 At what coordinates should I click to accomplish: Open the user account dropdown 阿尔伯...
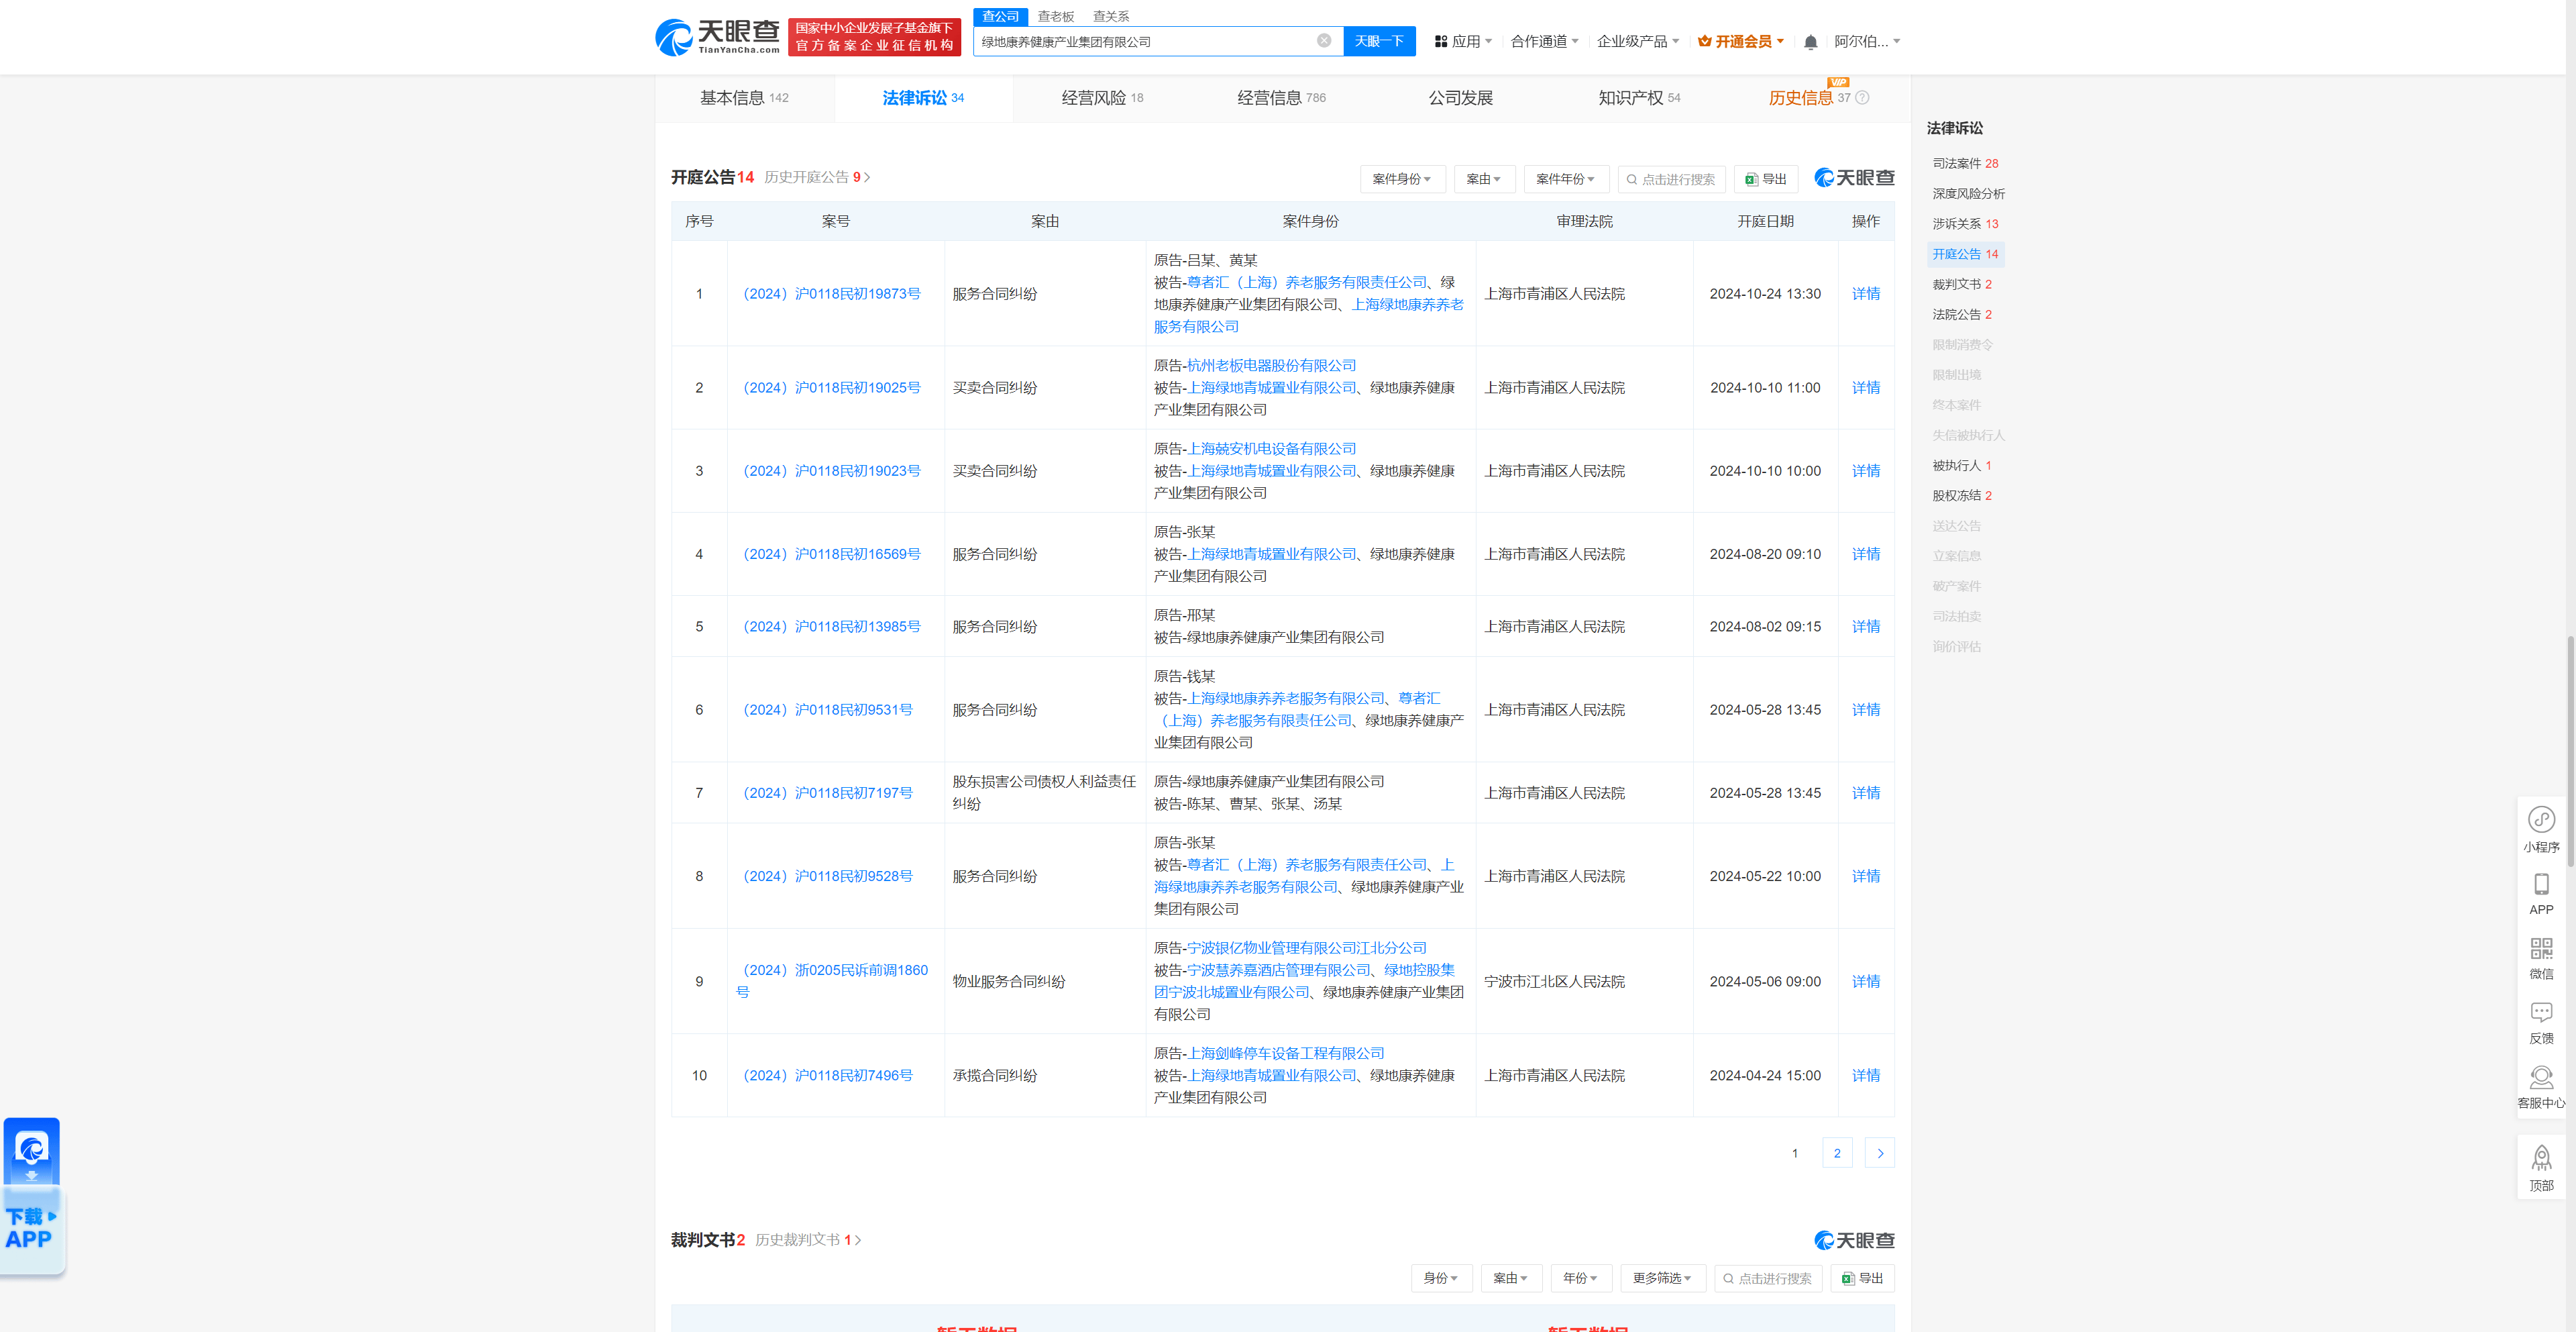1866,41
